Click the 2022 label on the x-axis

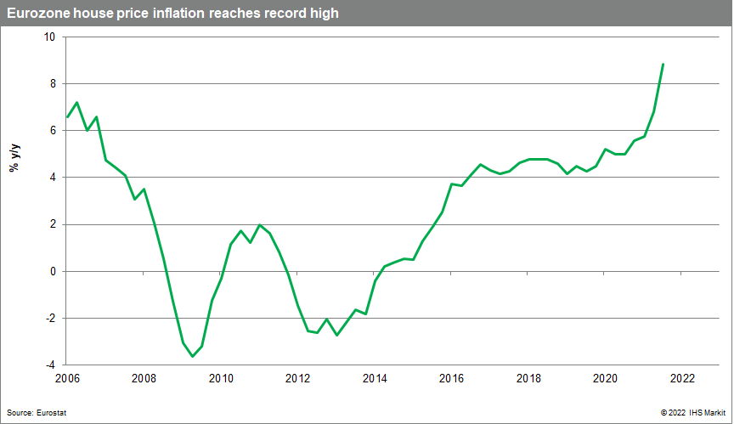point(682,378)
